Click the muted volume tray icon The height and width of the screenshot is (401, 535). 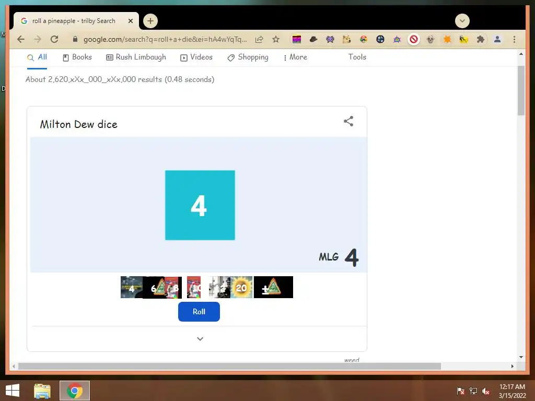486,391
